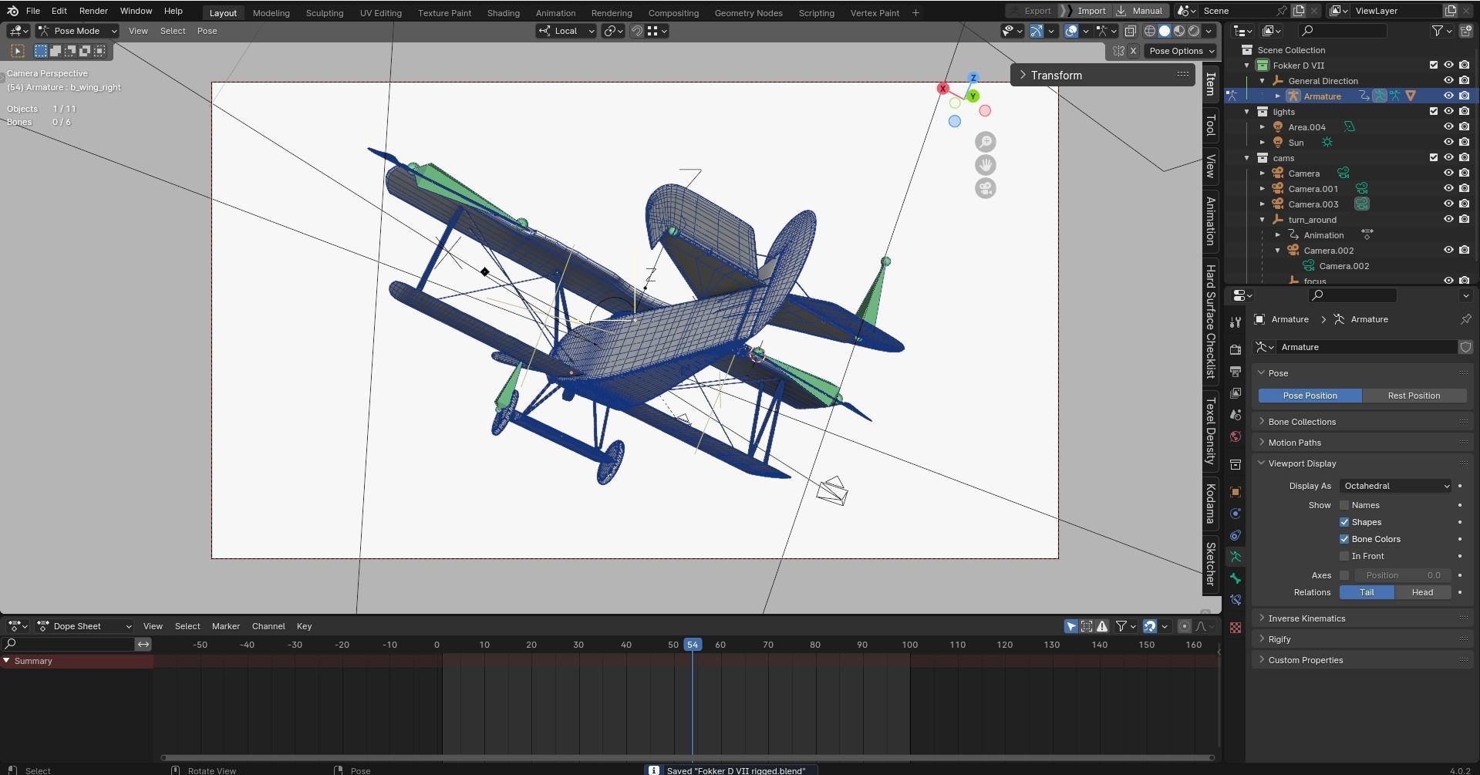
Task: Click the Rest Position button
Action: pos(1414,396)
